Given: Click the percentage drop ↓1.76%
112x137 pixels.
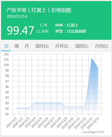Looking at the screenshot, I should pyautogui.click(x=42, y=31).
